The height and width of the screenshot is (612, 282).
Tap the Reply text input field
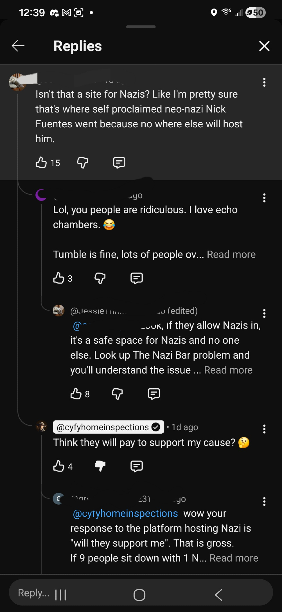[x=34, y=593]
